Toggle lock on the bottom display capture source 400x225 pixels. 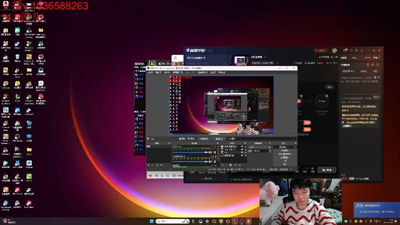tap(245, 155)
